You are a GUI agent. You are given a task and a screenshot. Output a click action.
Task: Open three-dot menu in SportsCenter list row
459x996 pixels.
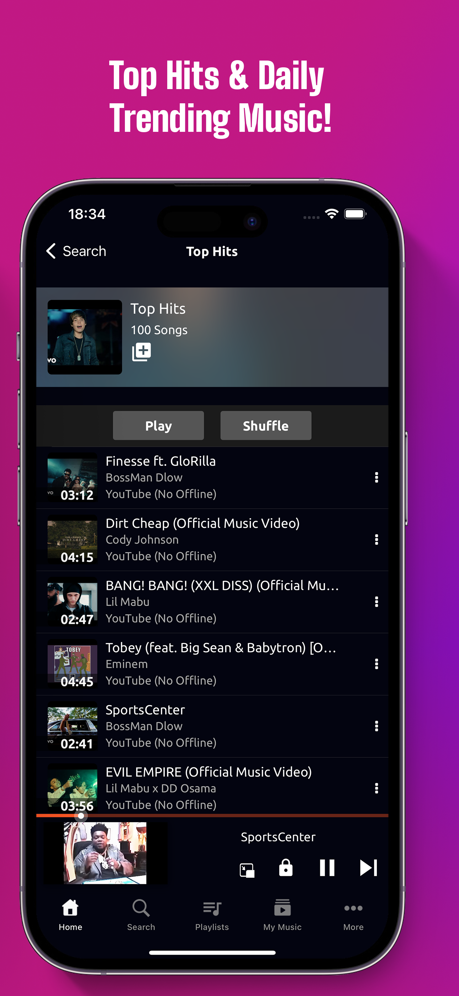[x=376, y=726]
